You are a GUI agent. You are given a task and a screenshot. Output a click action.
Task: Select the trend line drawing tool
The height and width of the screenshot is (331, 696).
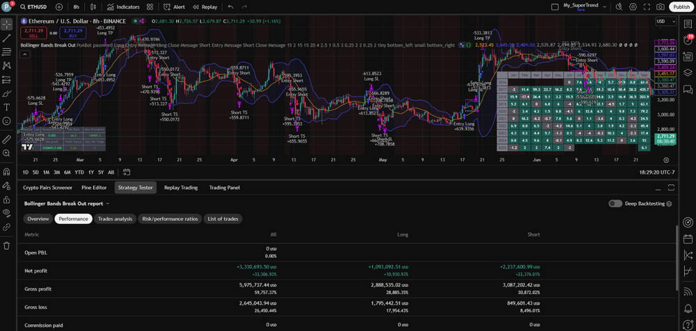tap(7, 38)
